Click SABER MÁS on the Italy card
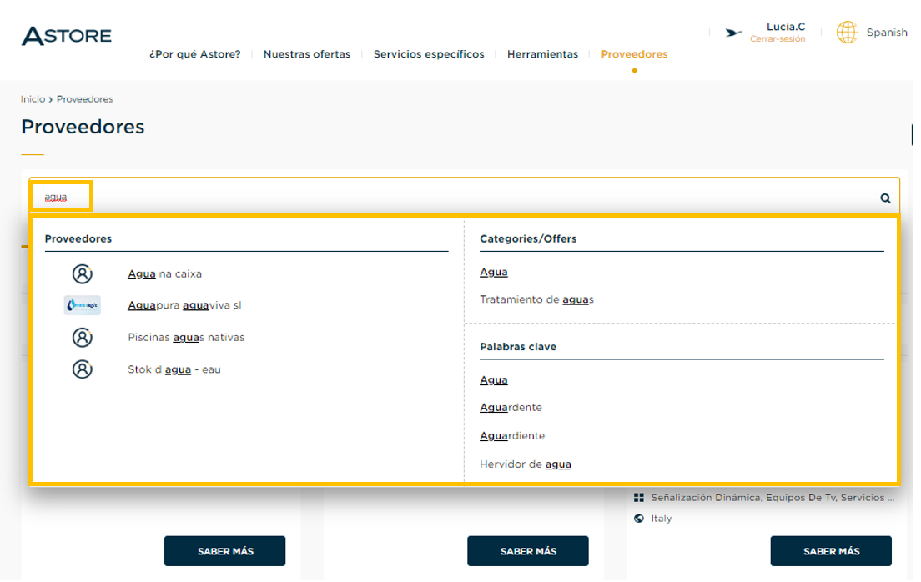This screenshot has height=582, width=921. tap(831, 551)
